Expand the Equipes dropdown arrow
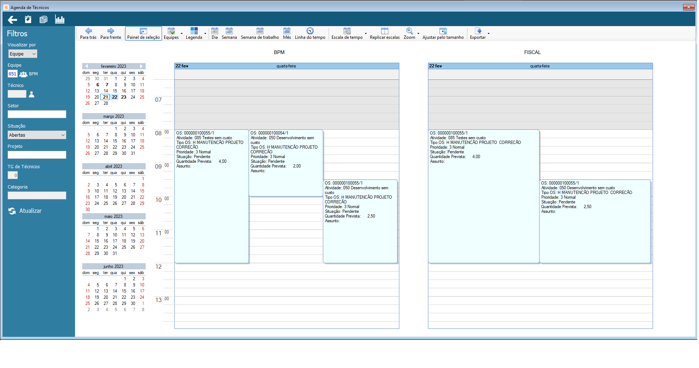 pyautogui.click(x=182, y=34)
